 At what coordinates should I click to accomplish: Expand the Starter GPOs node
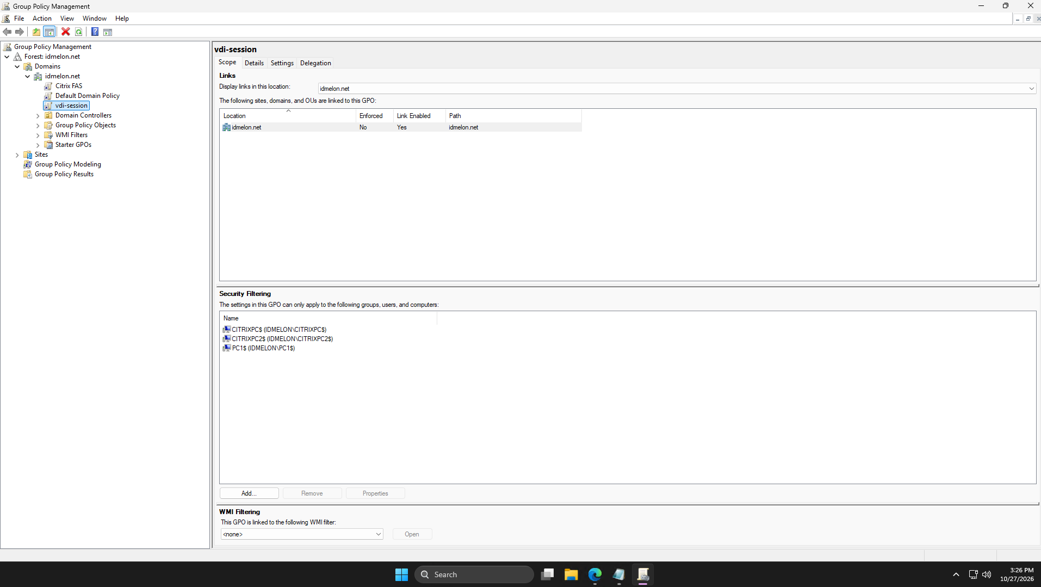click(38, 145)
